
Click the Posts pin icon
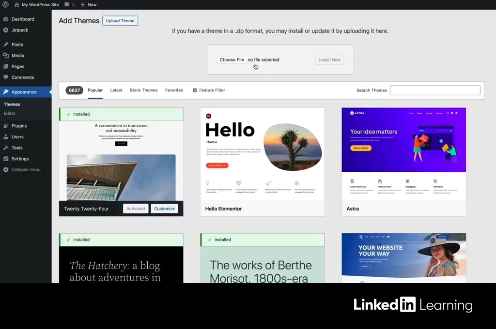coord(6,45)
